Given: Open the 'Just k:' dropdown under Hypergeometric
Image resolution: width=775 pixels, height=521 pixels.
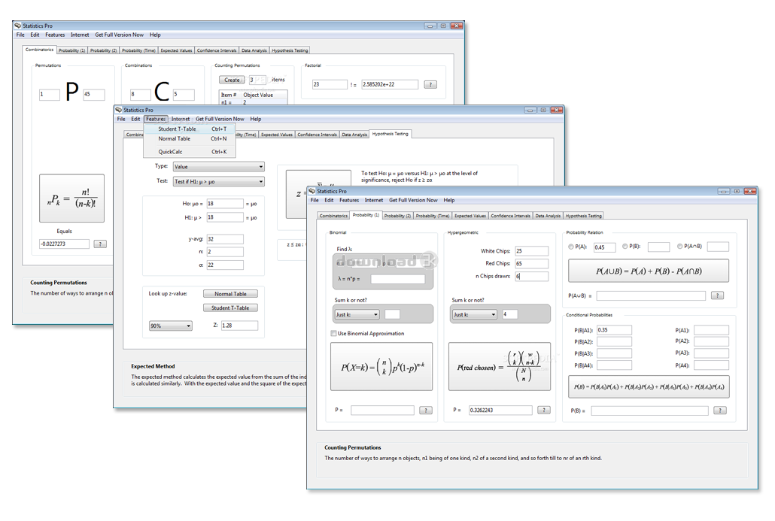Looking at the screenshot, I should (x=473, y=314).
